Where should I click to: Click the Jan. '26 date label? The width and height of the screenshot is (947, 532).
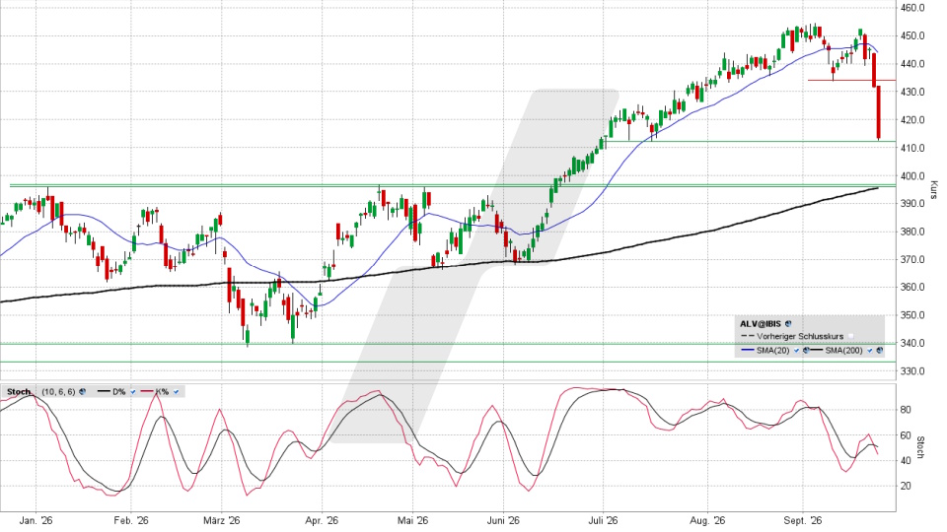pos(36,520)
